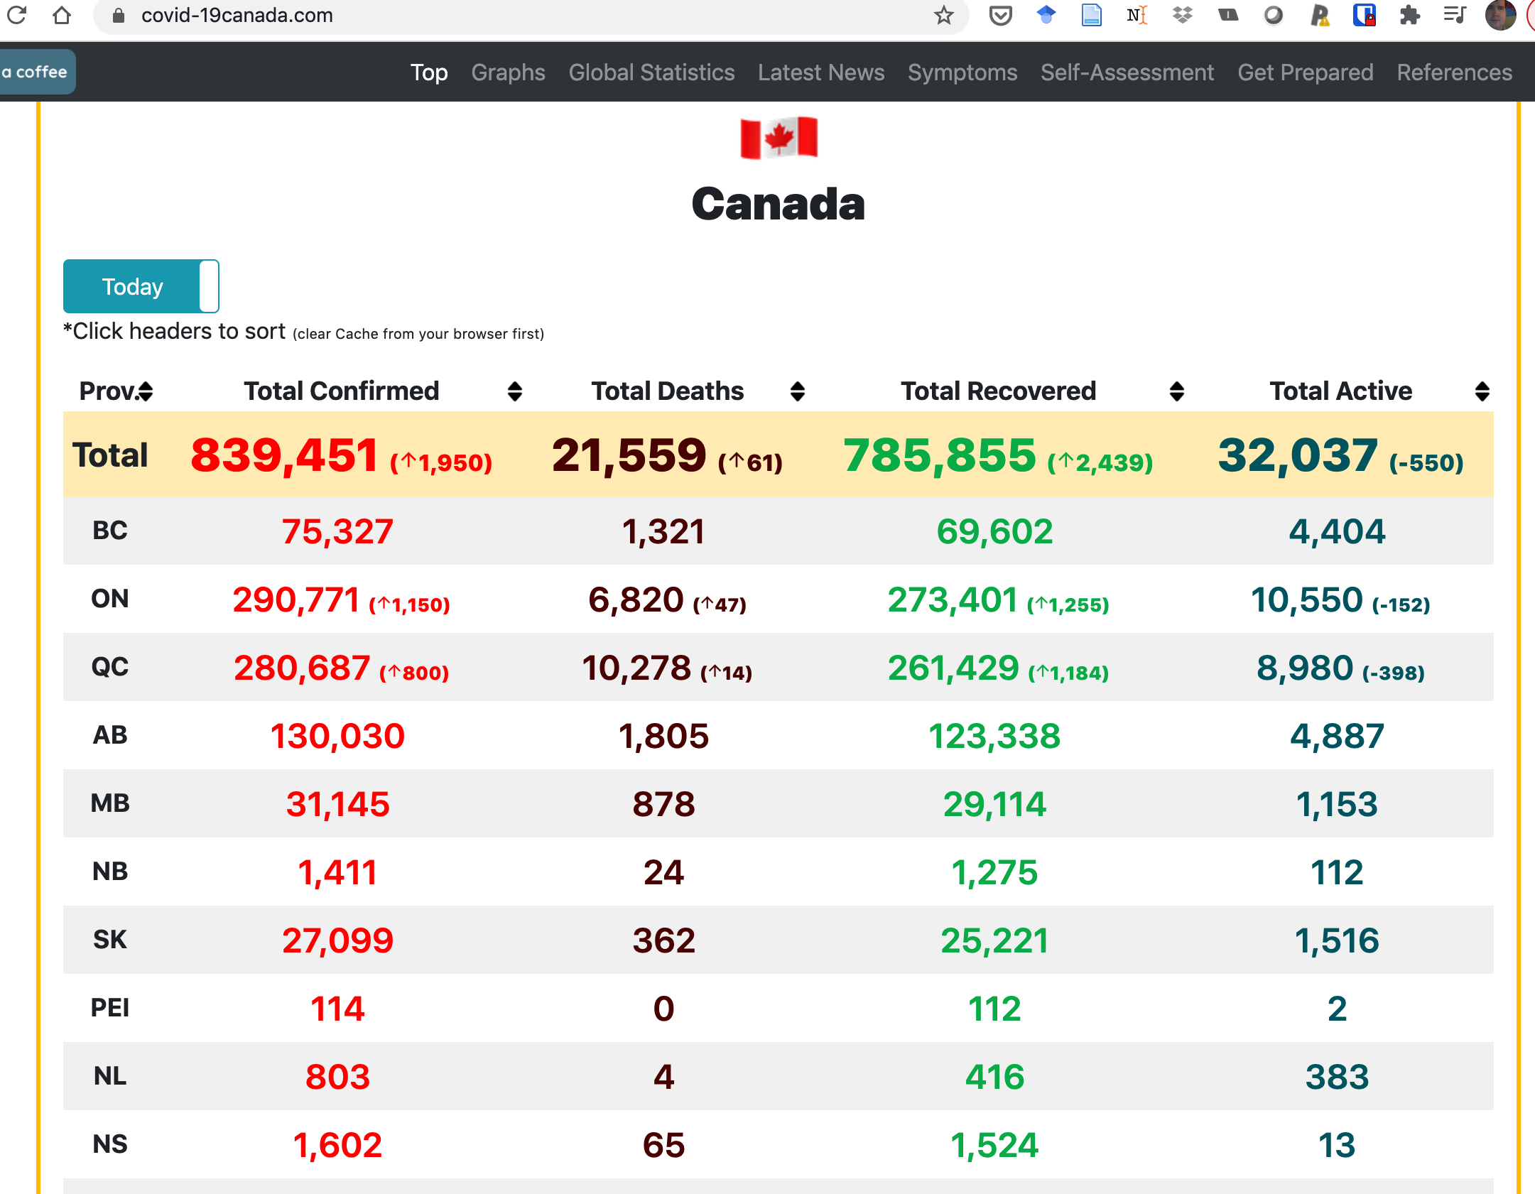Save the page to Pocket
Image resolution: width=1535 pixels, height=1194 pixels.
(x=1000, y=15)
